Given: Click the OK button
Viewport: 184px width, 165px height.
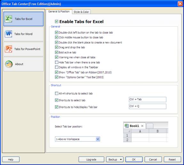Looking at the screenshot, I should (134, 159).
